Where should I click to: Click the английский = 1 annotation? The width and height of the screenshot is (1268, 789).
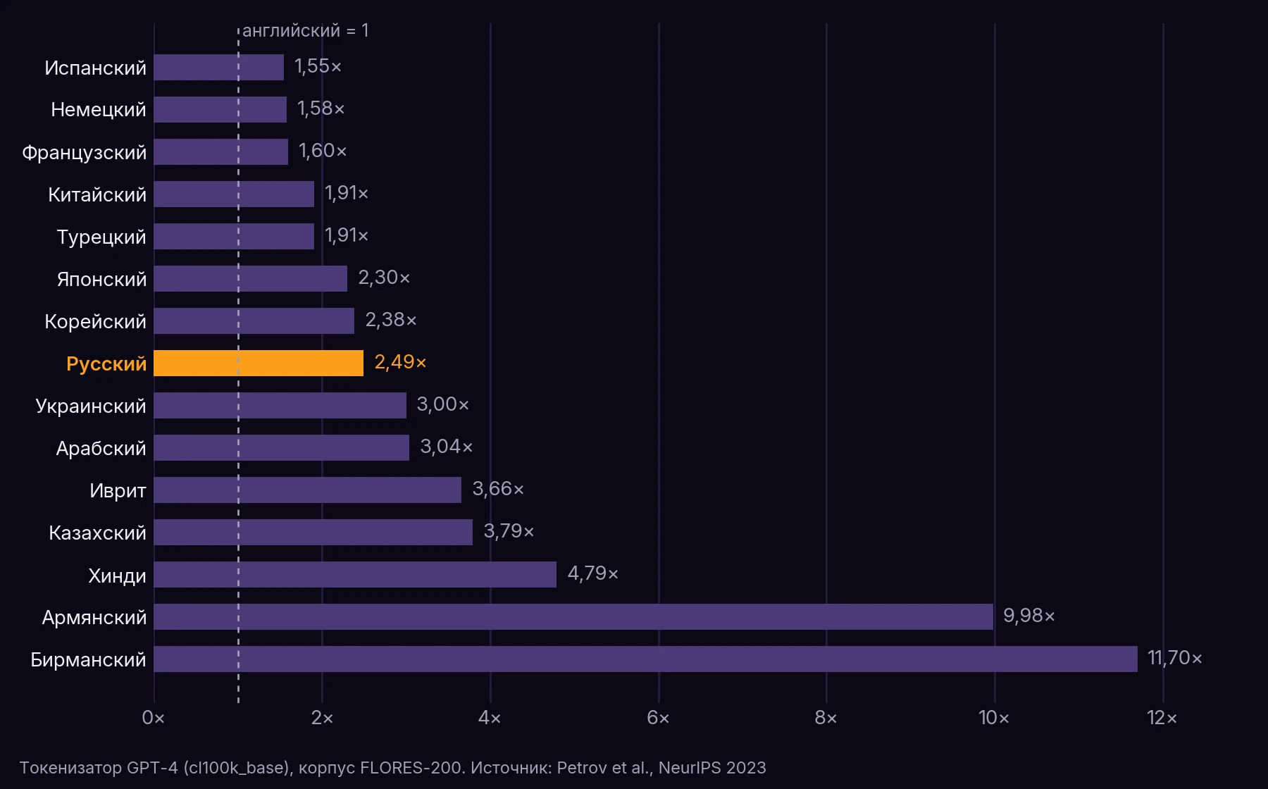point(306,30)
